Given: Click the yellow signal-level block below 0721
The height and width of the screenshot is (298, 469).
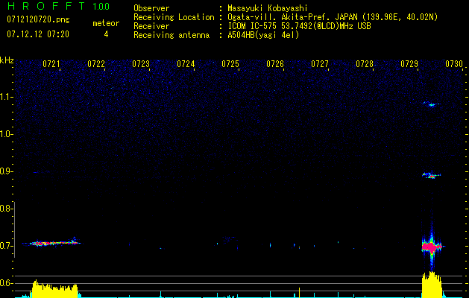Looking at the screenshot, I should [x=54, y=290].
